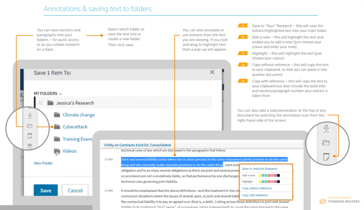The image size is (364, 210).
Task: Click the Thomson Reuters logo
Action: 339,201
